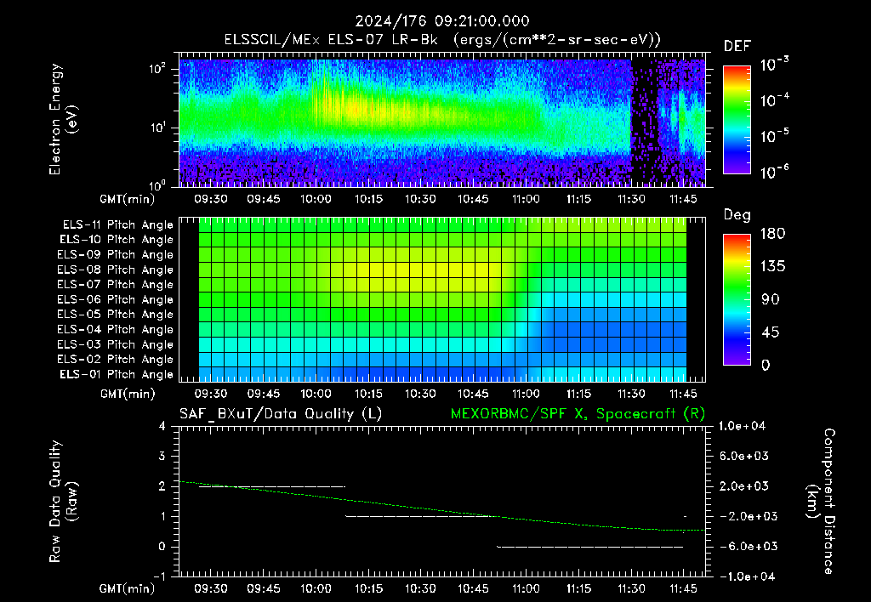Image resolution: width=871 pixels, height=602 pixels.
Task: Click 09:30 tick under the data quality plot
Action: click(211, 588)
